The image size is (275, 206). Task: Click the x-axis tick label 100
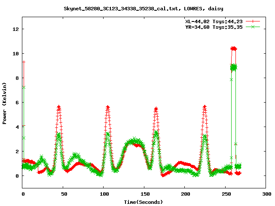pyautogui.click(x=104, y=194)
